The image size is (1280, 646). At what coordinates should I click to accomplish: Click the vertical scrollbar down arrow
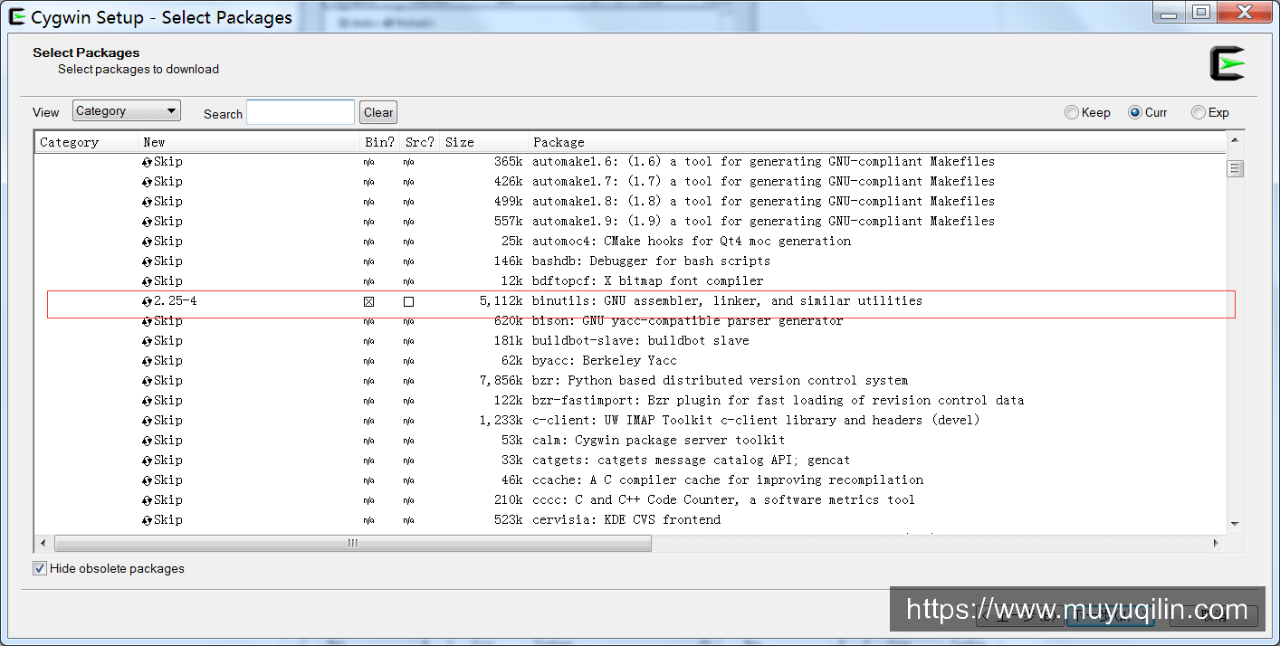[x=1235, y=524]
